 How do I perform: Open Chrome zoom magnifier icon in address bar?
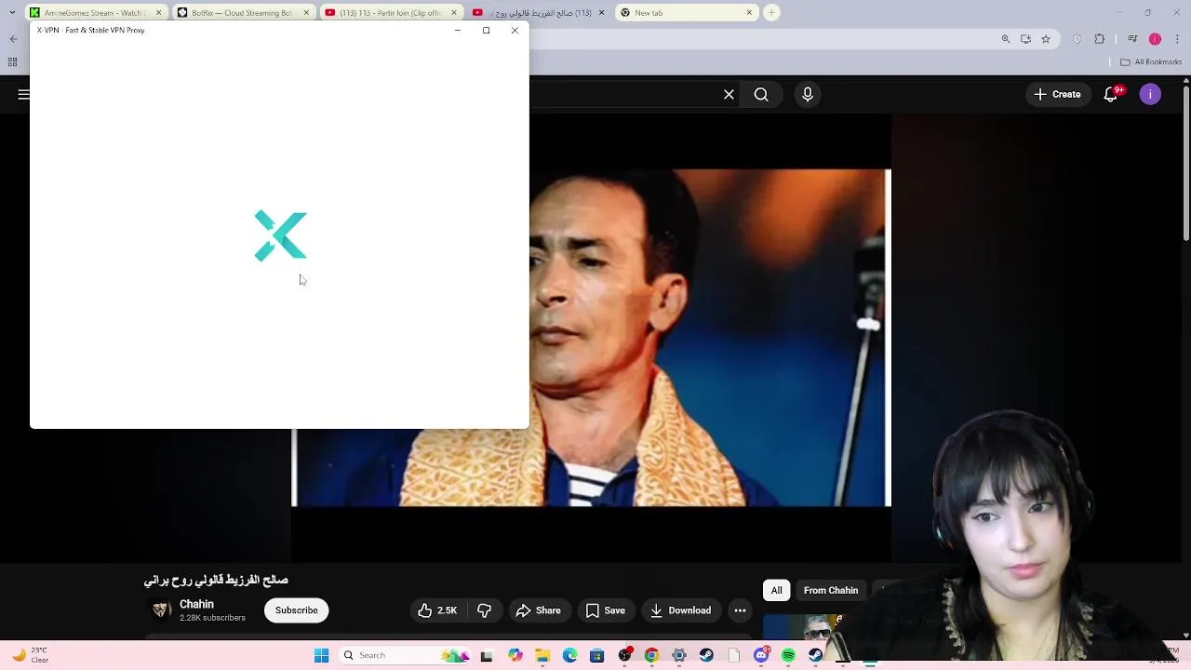[x=1006, y=39]
